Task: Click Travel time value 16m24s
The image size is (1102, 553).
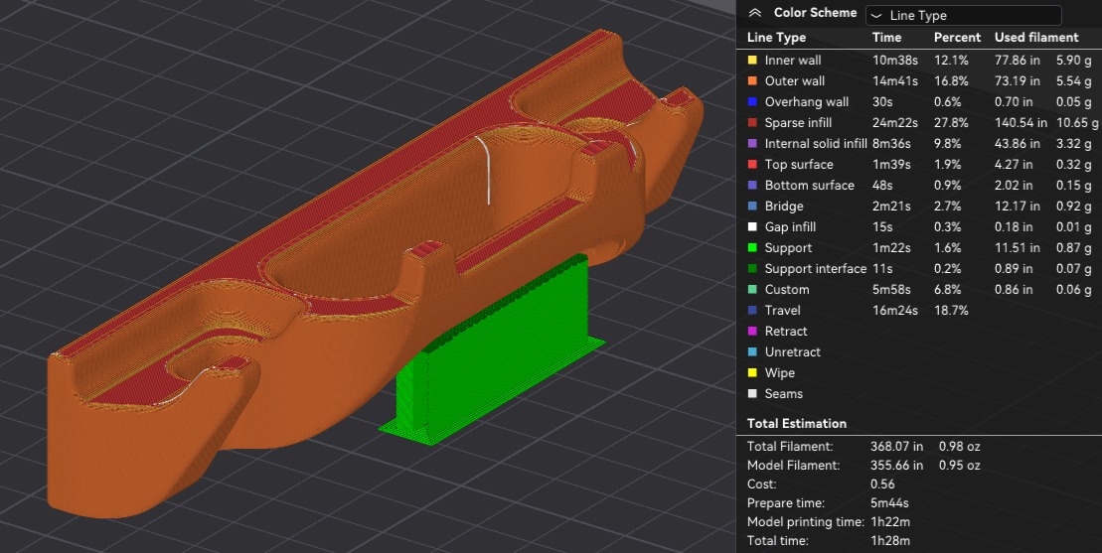Action: tap(895, 310)
